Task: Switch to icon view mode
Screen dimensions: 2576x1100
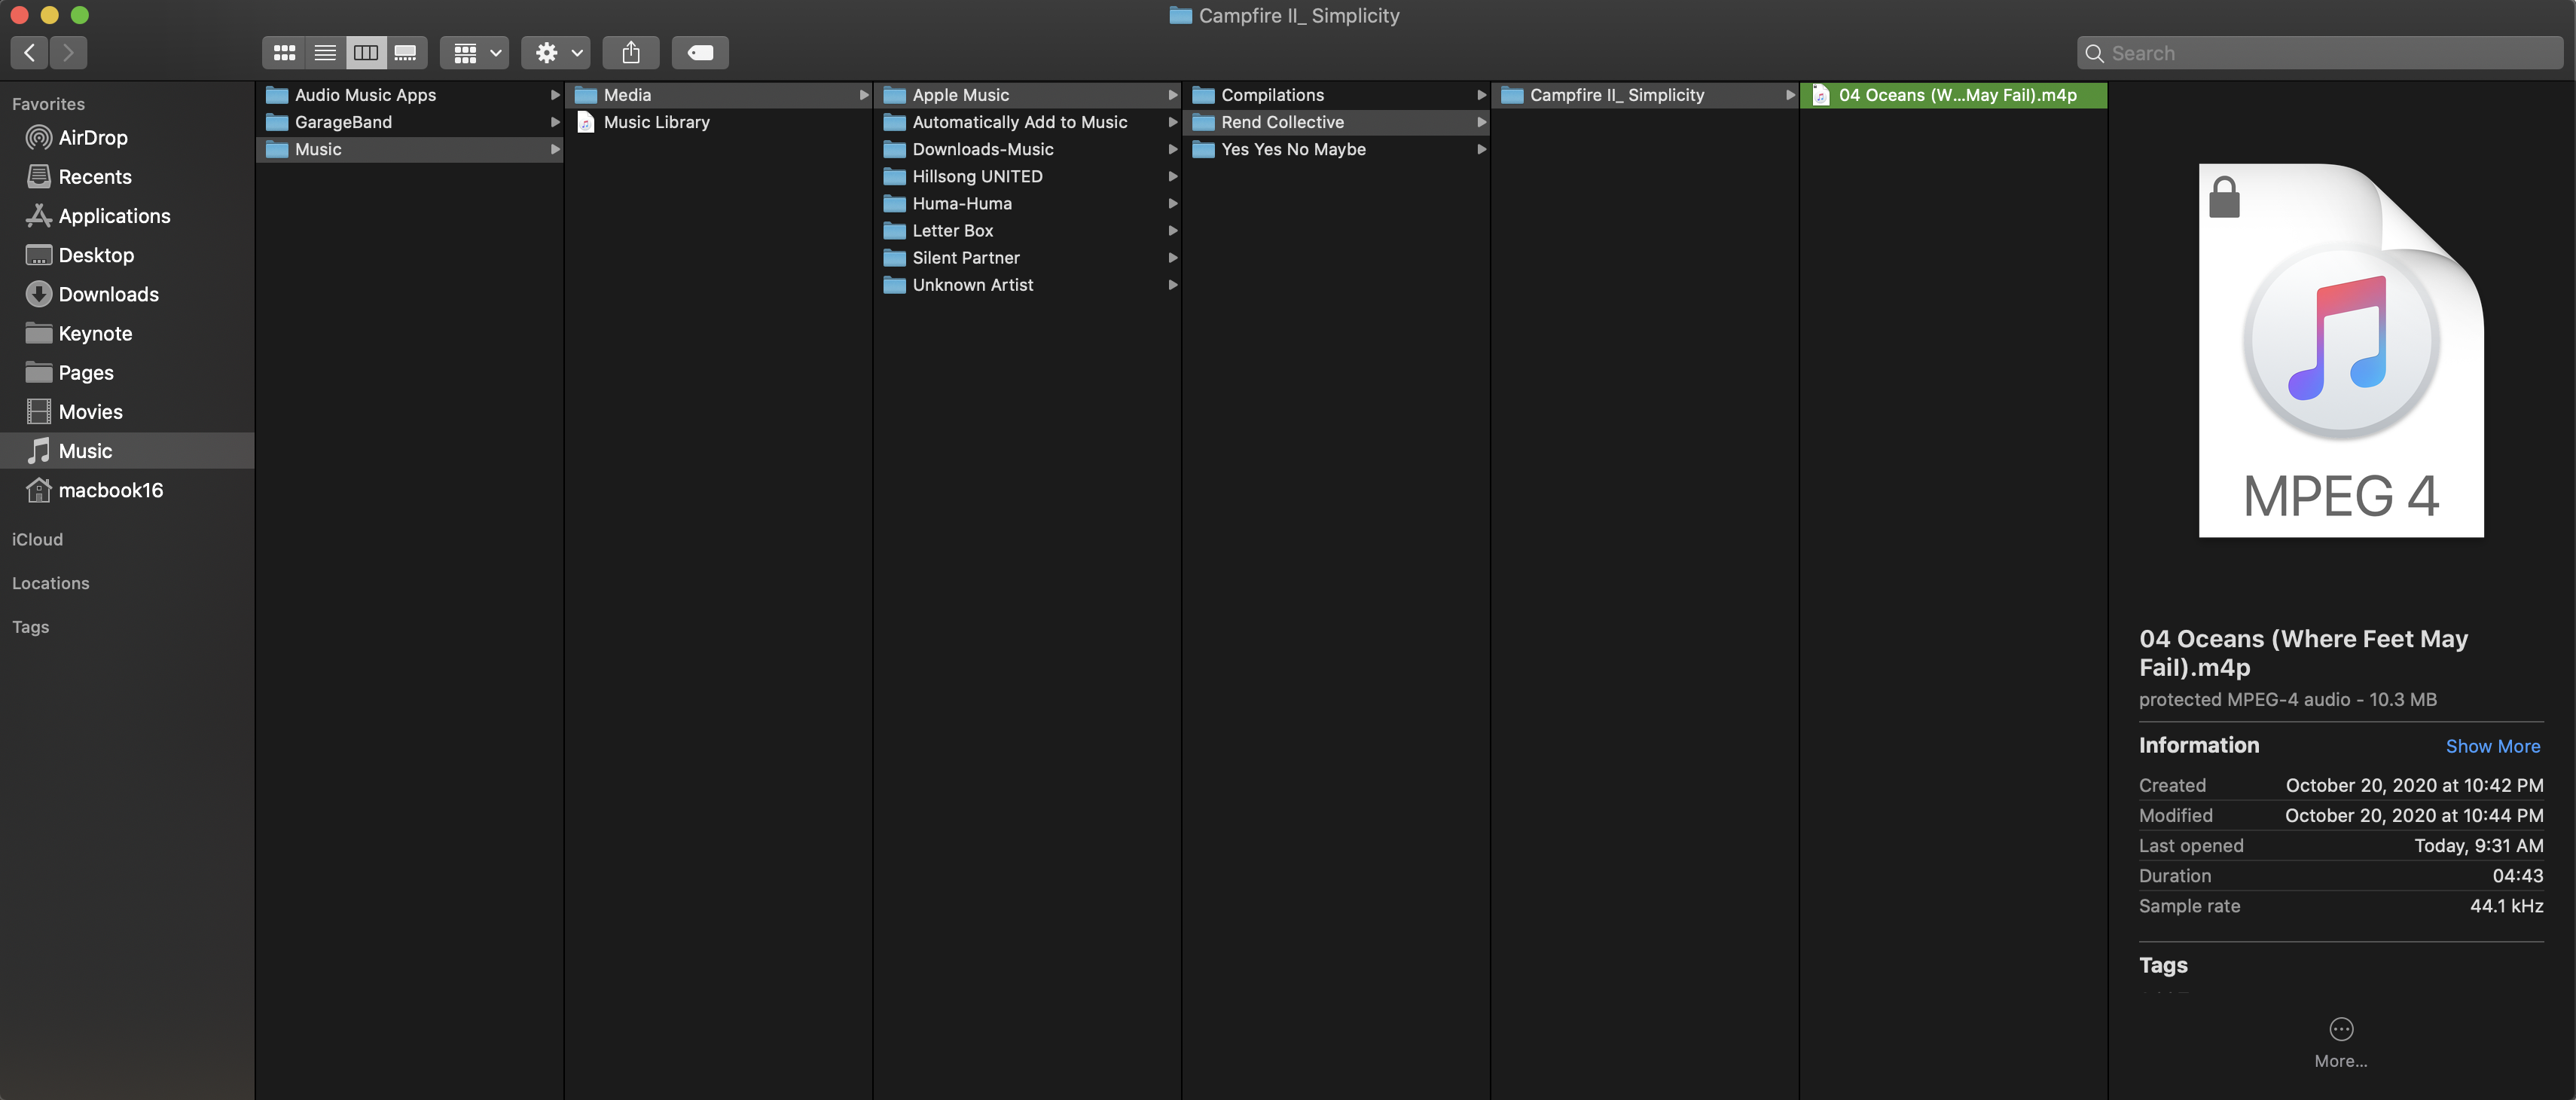Action: [x=284, y=53]
